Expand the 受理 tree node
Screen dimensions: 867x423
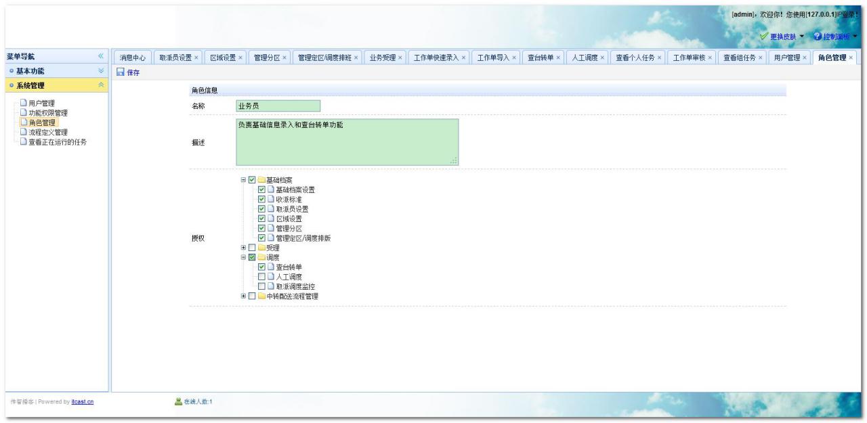(244, 248)
